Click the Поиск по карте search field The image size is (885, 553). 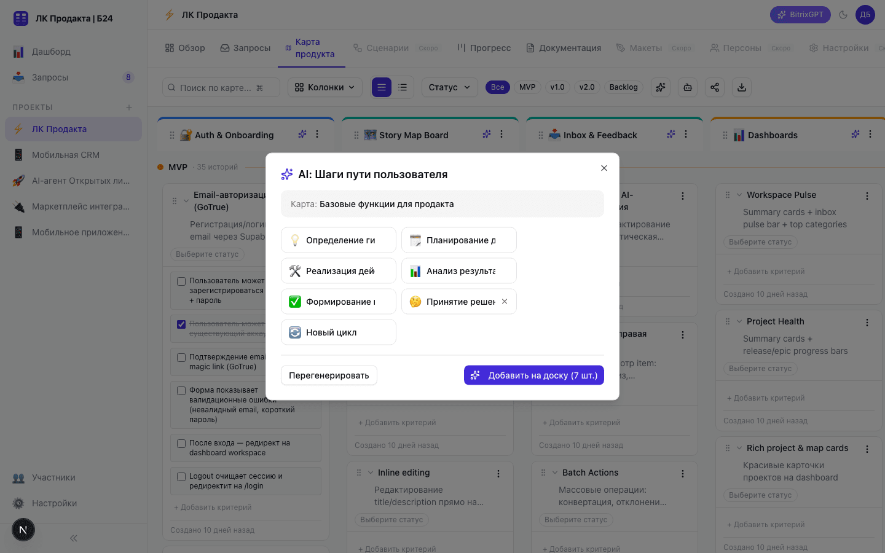coord(220,87)
